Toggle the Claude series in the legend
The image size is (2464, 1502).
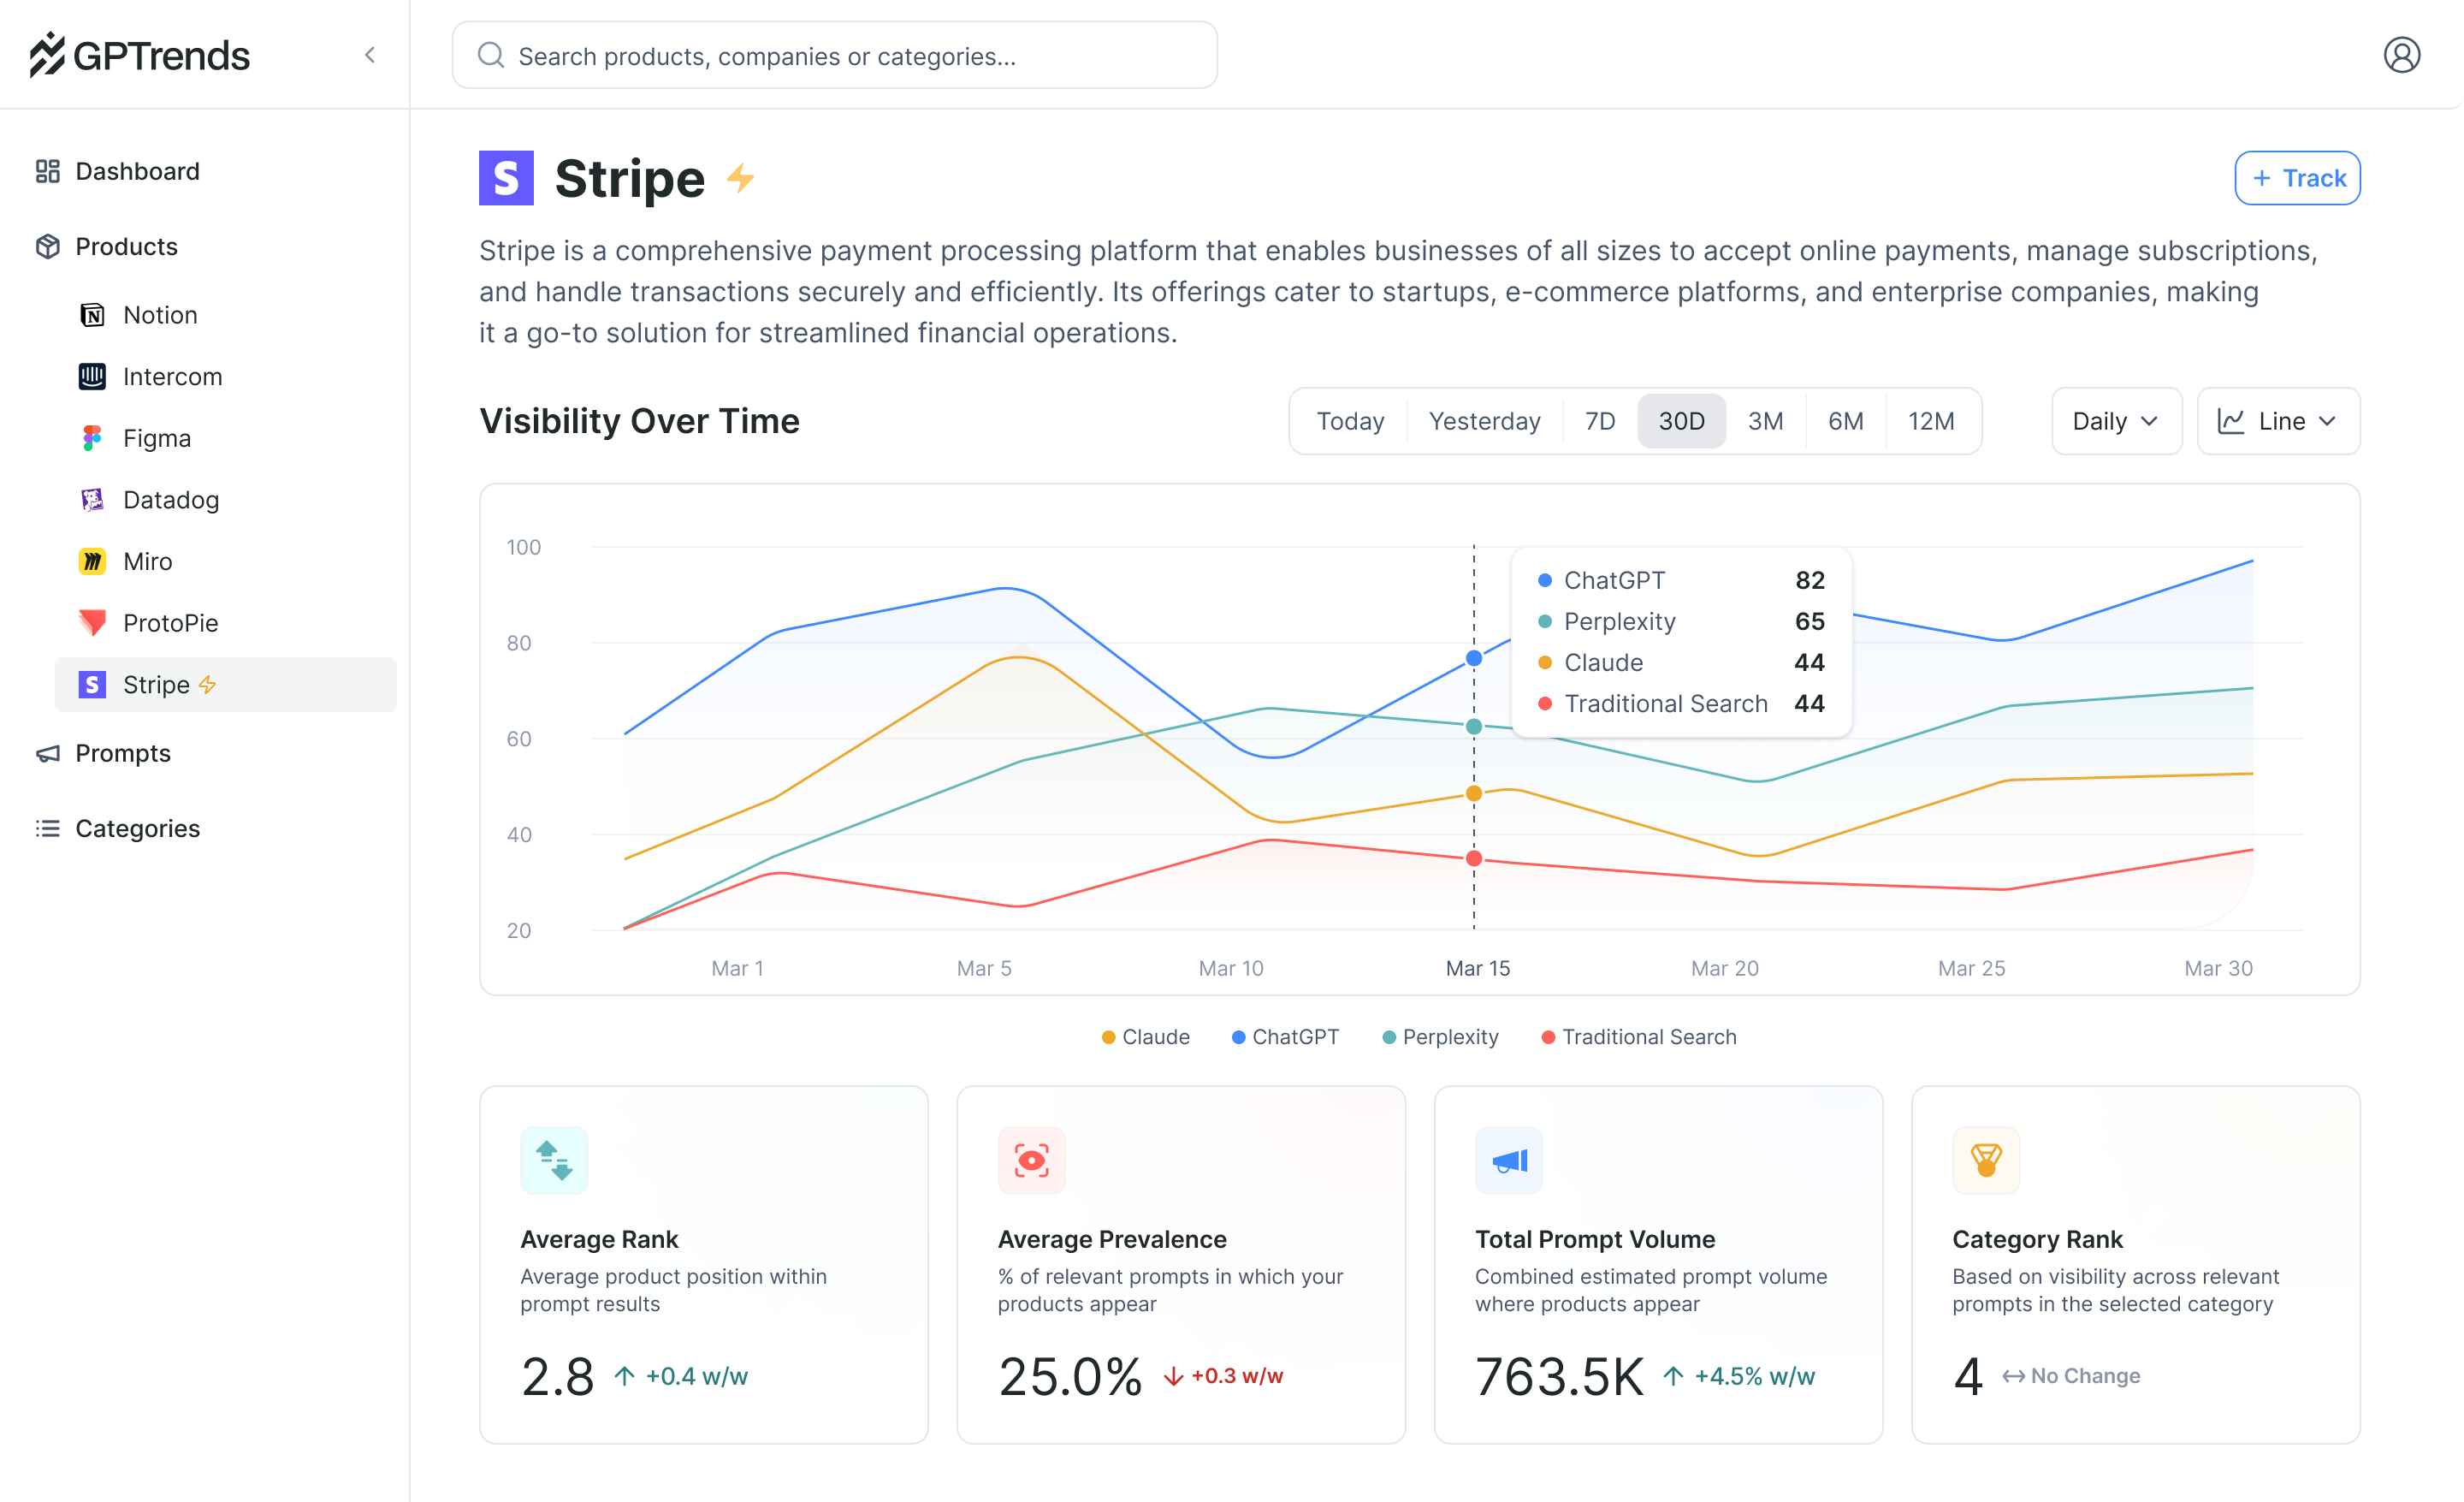(x=1145, y=1037)
